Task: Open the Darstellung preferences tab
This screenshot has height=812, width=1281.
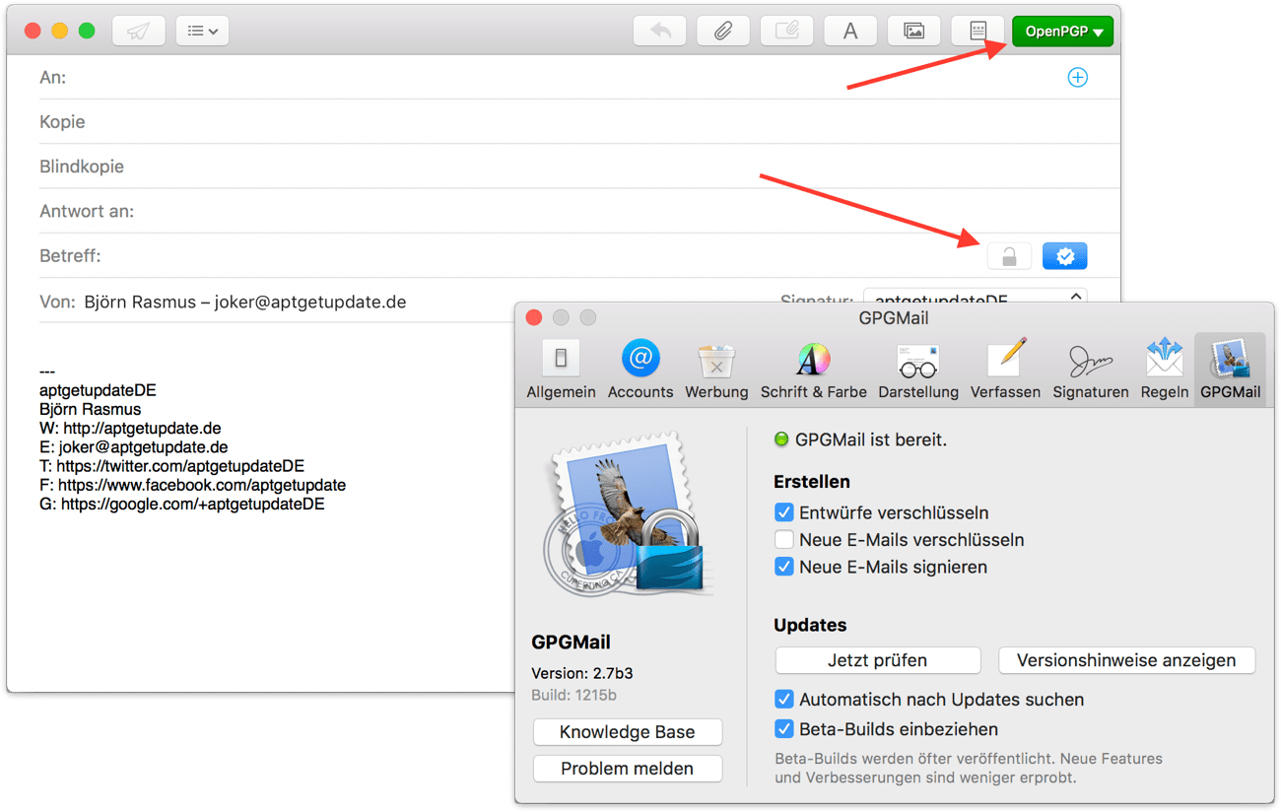Action: pos(918,370)
